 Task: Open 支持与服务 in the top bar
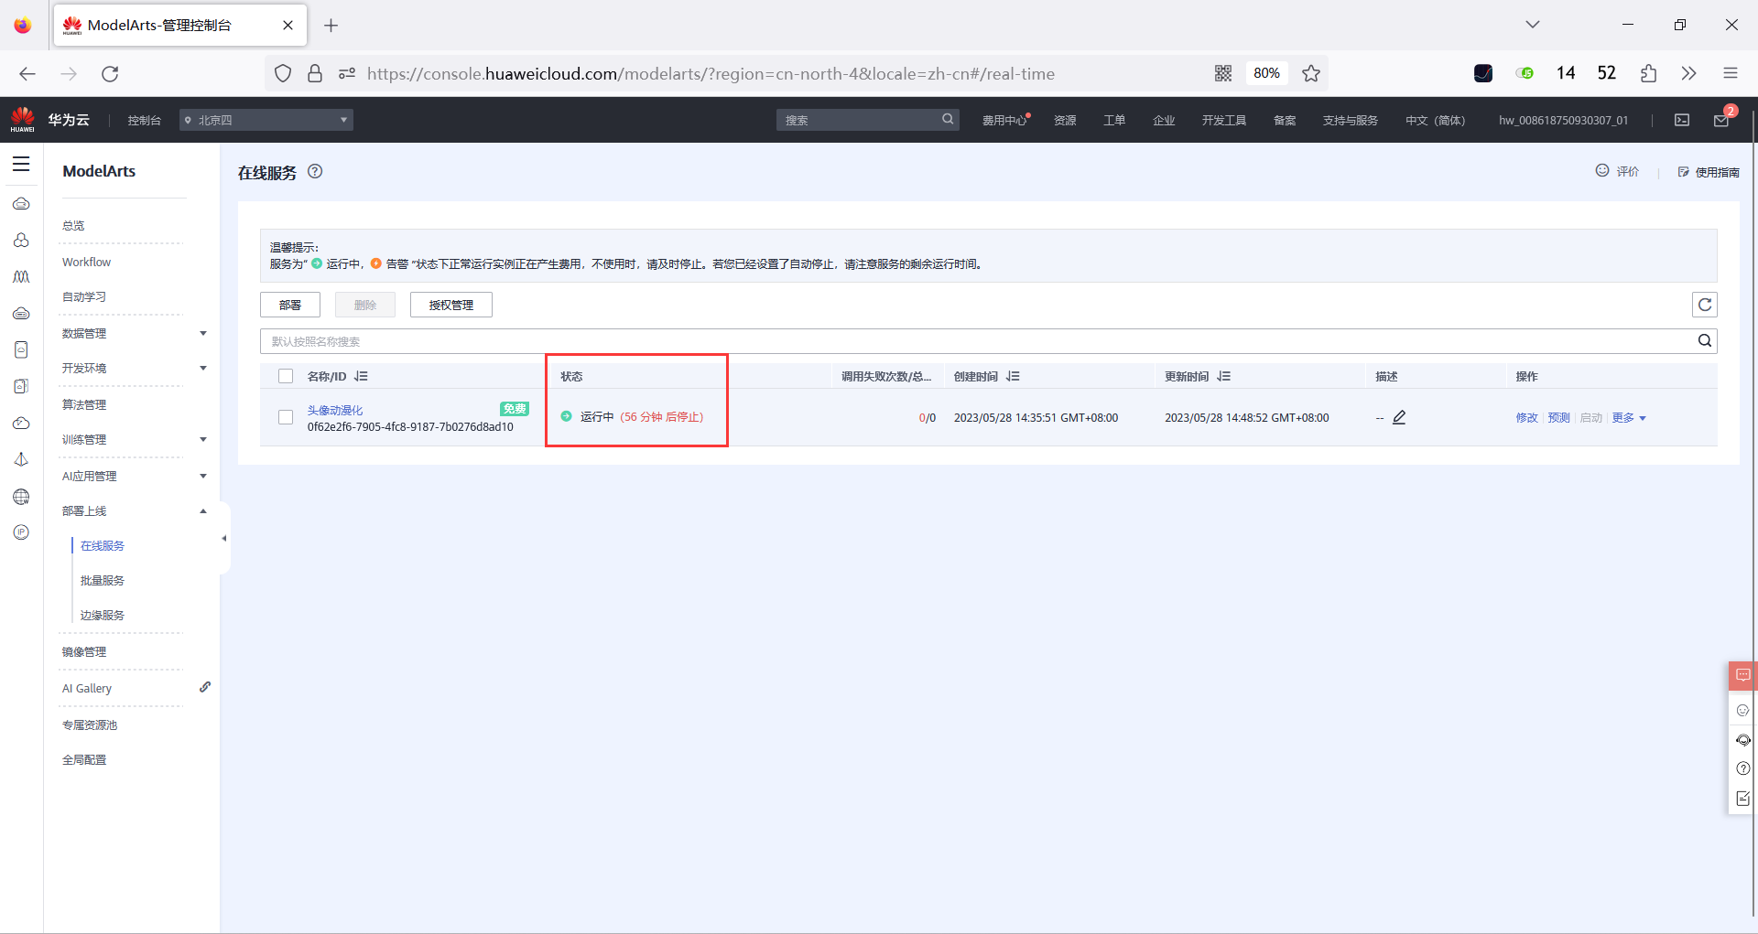(1351, 121)
